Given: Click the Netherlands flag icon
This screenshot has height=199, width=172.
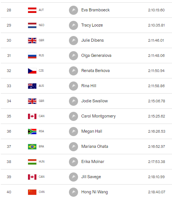Looking at the screenshot, I should coord(32,25).
